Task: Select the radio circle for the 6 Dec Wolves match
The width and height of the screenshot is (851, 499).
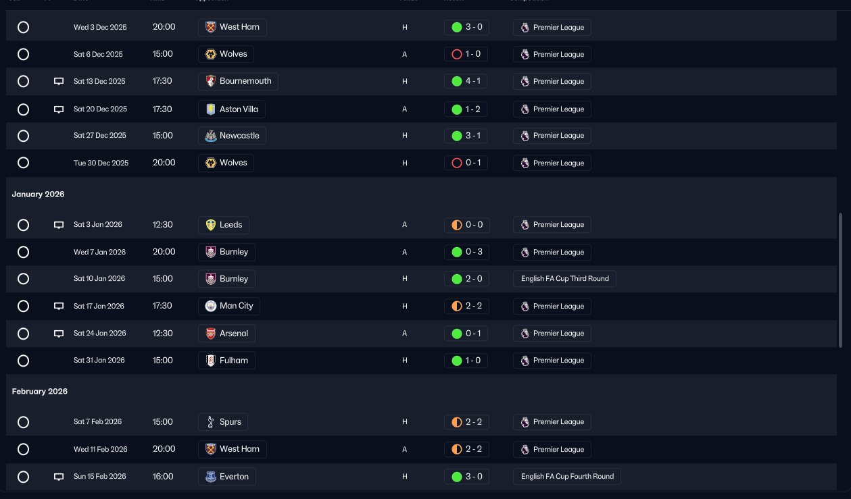Action: click(23, 54)
